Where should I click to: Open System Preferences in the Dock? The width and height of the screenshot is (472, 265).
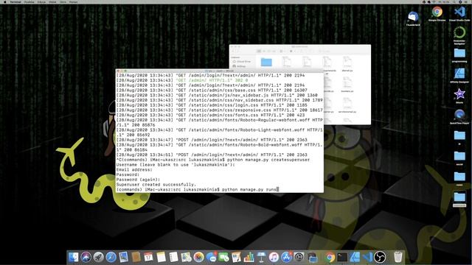[x=299, y=257]
